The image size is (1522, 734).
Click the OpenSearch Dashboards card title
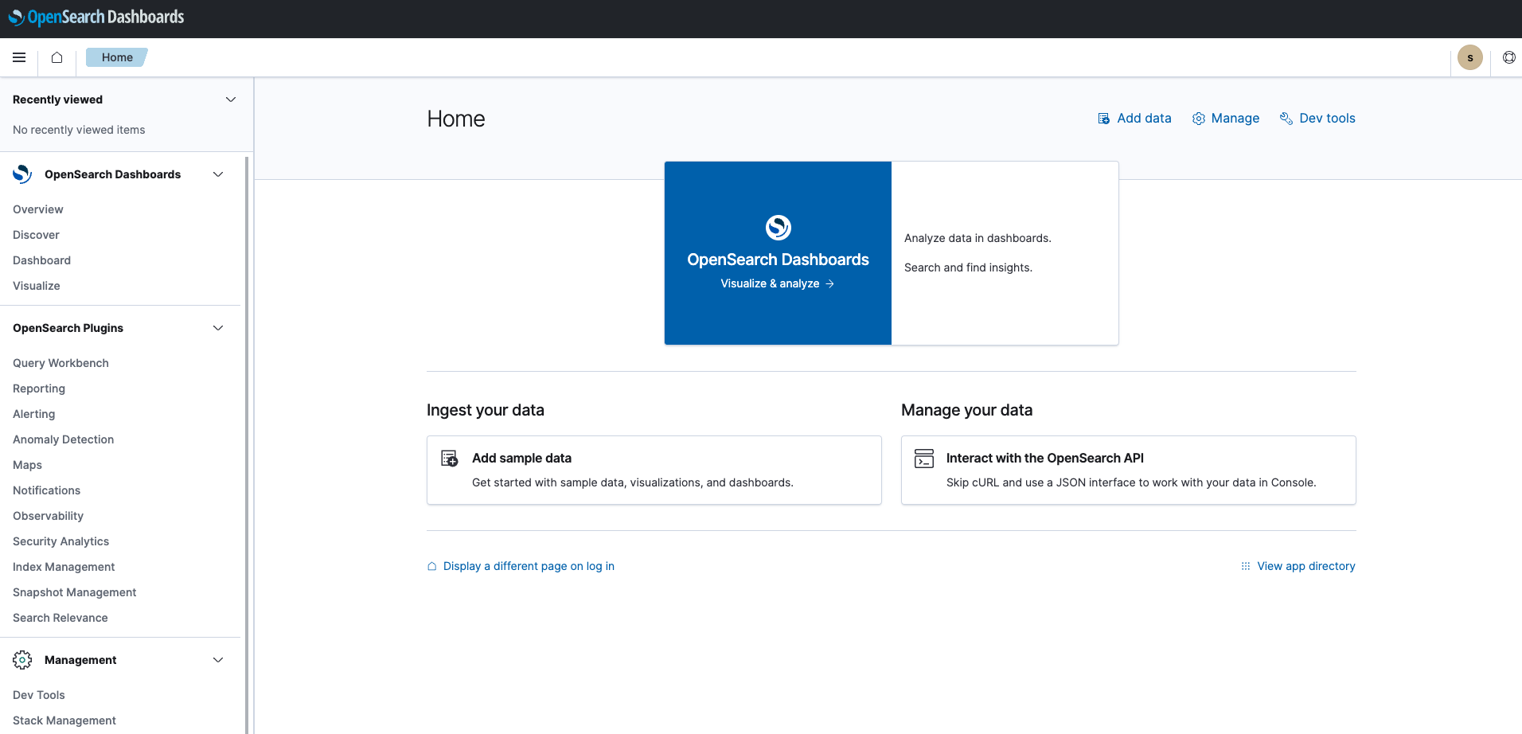[778, 260]
